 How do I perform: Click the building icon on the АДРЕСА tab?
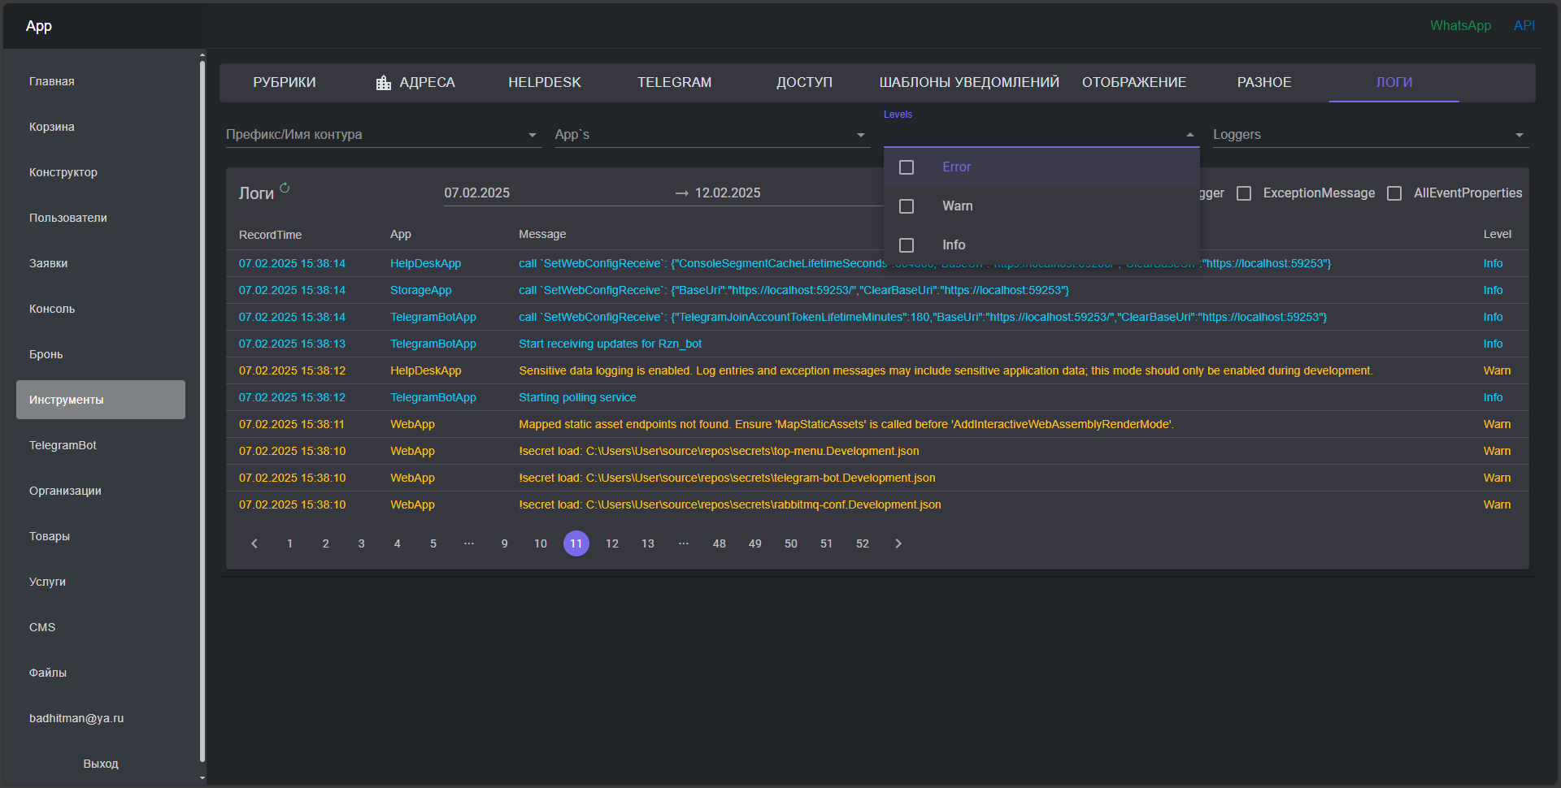click(x=384, y=83)
